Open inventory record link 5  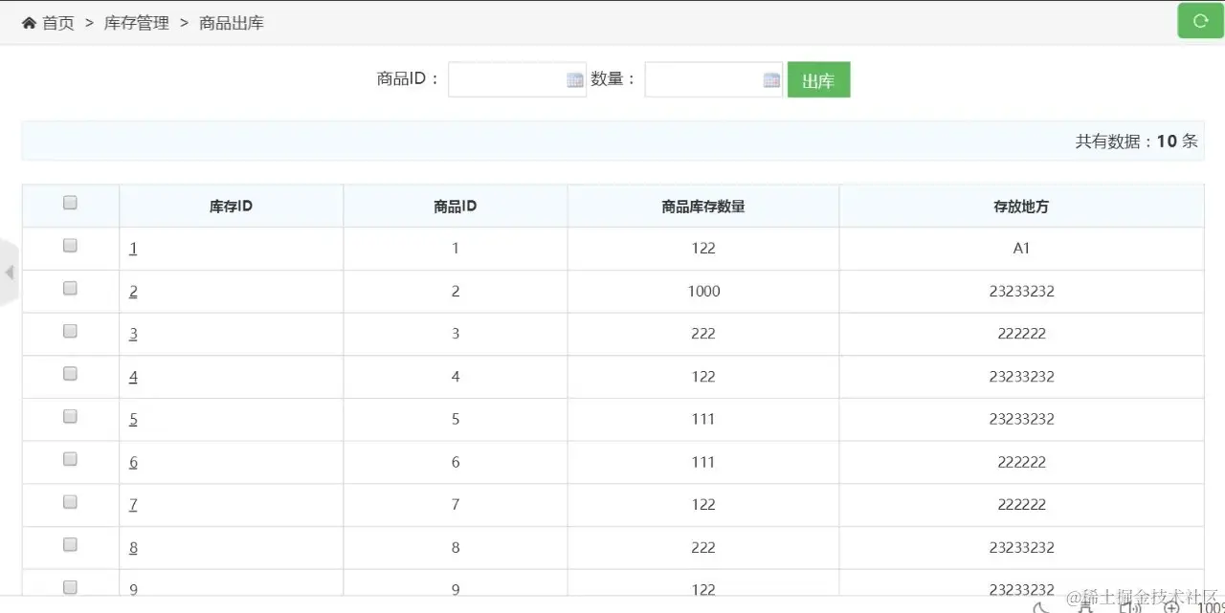pos(133,419)
